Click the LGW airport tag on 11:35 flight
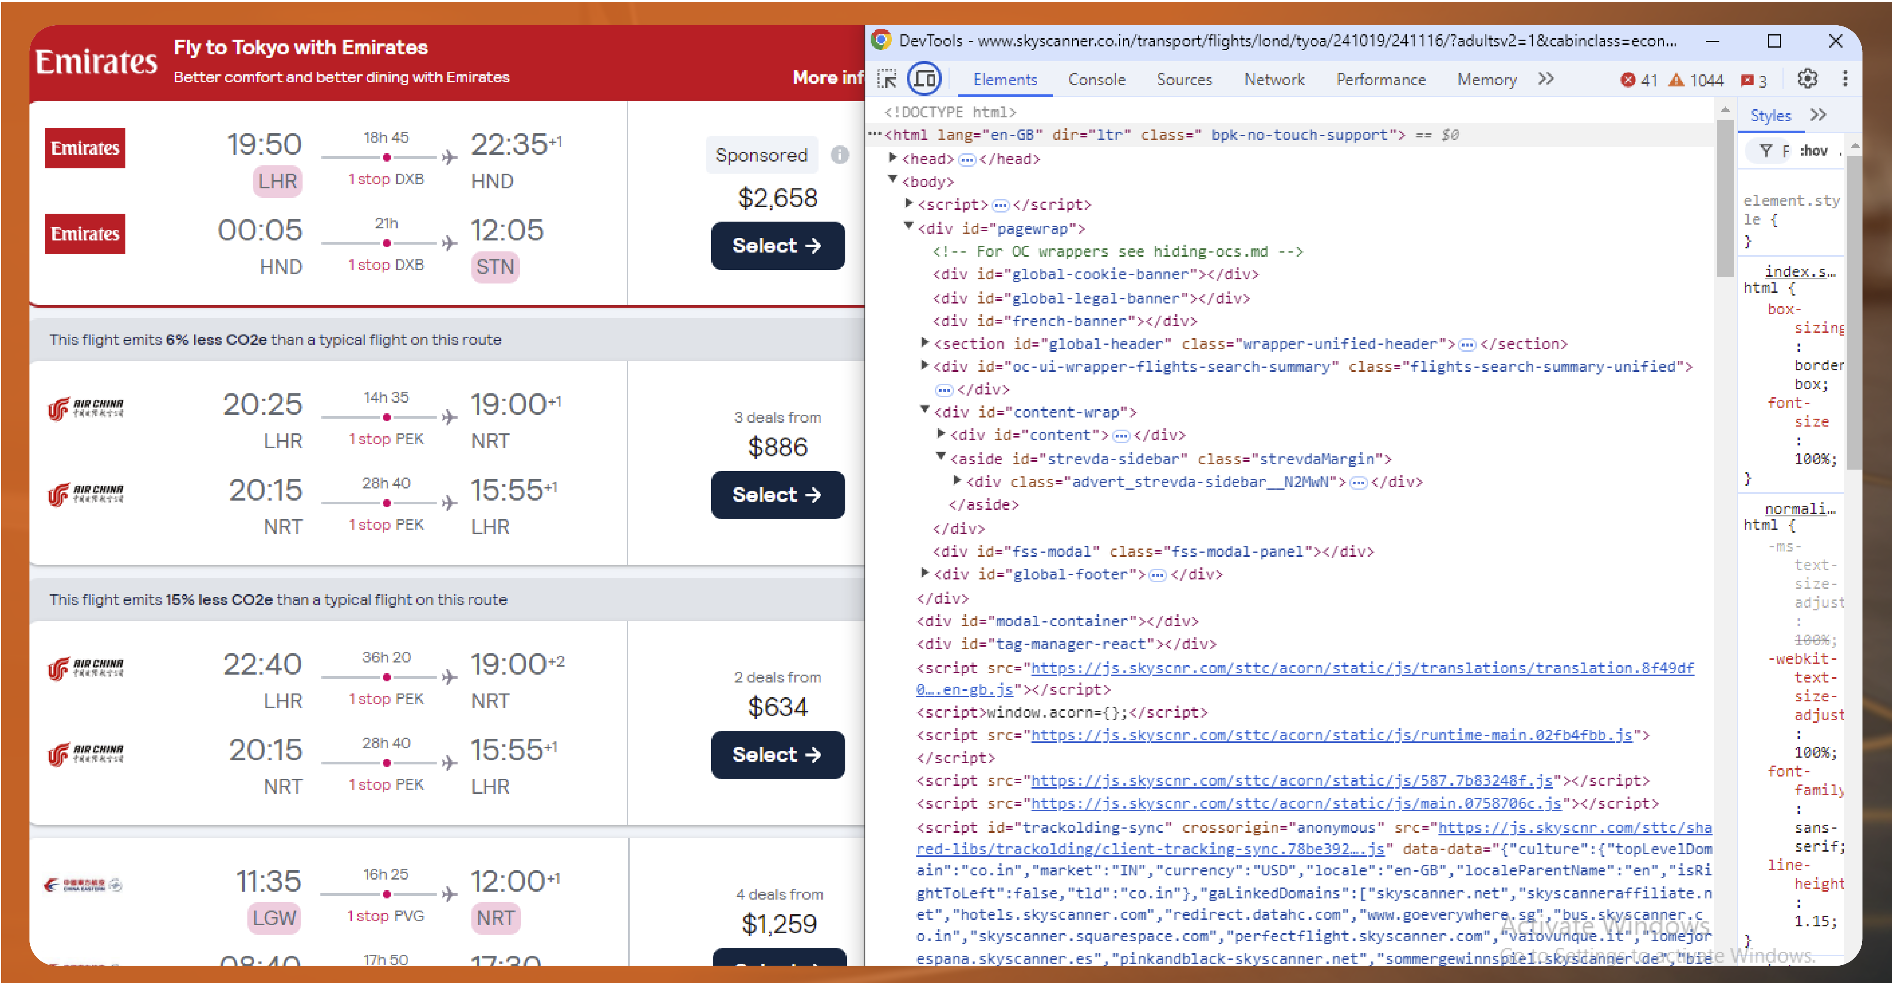1892x983 pixels. [274, 918]
